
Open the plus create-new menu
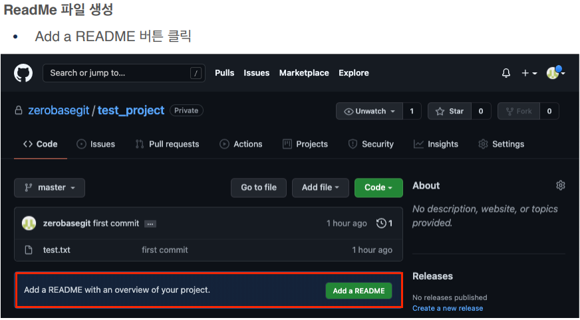[x=529, y=73]
